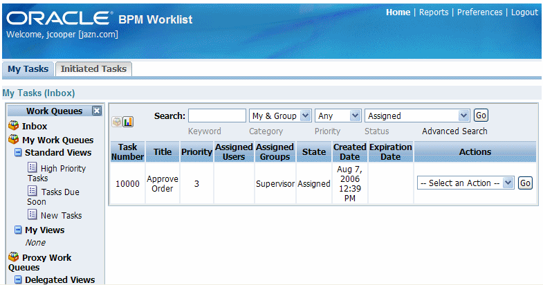The height and width of the screenshot is (285, 543).
Task: Click the High Priority Tasks view icon
Action: point(33,167)
